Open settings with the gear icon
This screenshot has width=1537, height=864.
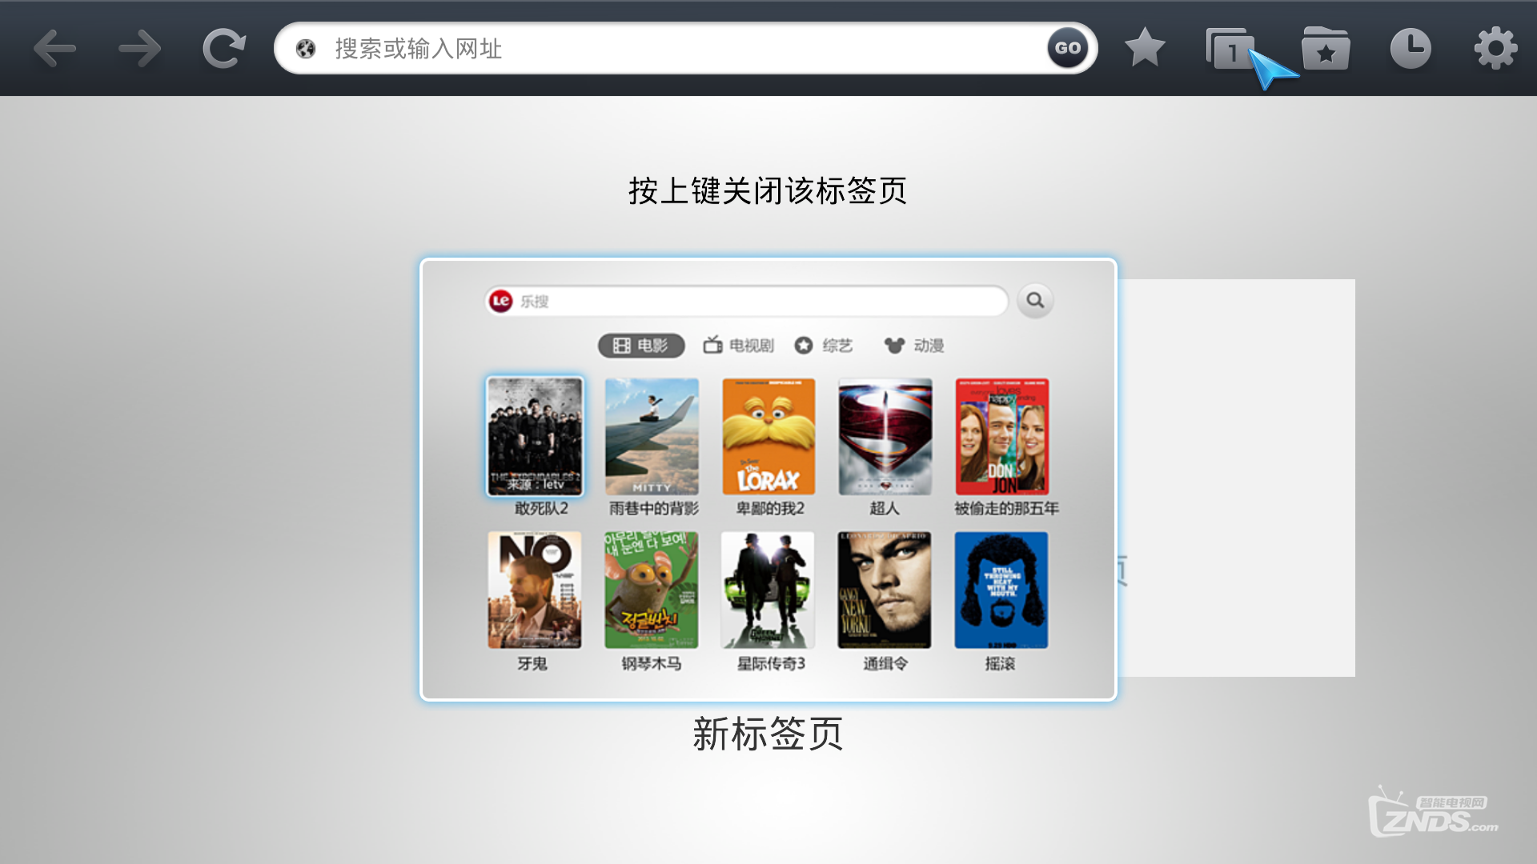click(1495, 49)
